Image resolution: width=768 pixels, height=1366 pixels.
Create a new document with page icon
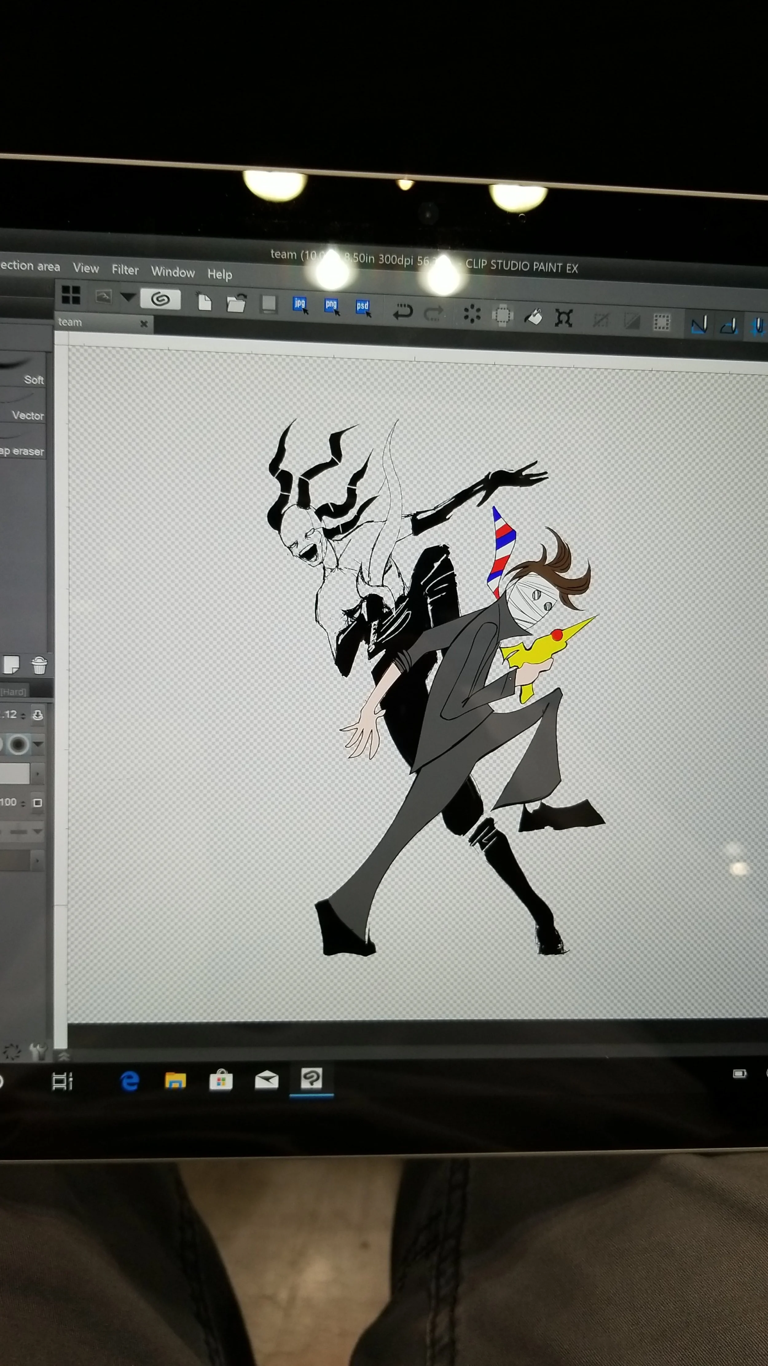[x=205, y=302]
